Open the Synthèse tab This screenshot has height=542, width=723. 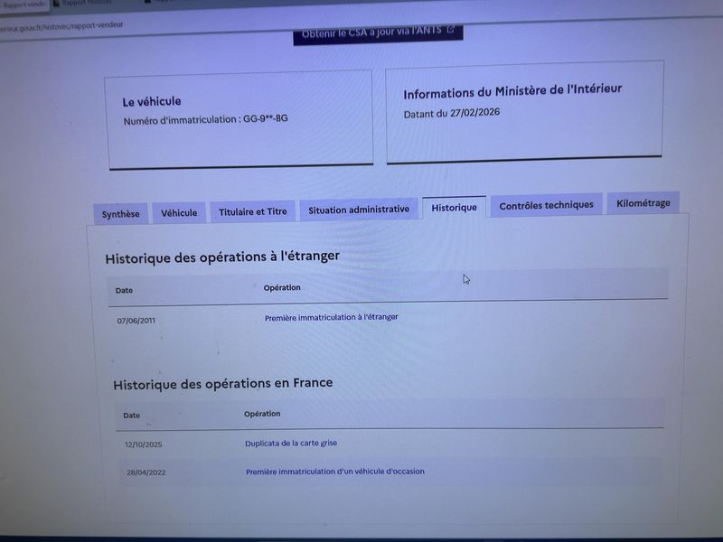(120, 214)
